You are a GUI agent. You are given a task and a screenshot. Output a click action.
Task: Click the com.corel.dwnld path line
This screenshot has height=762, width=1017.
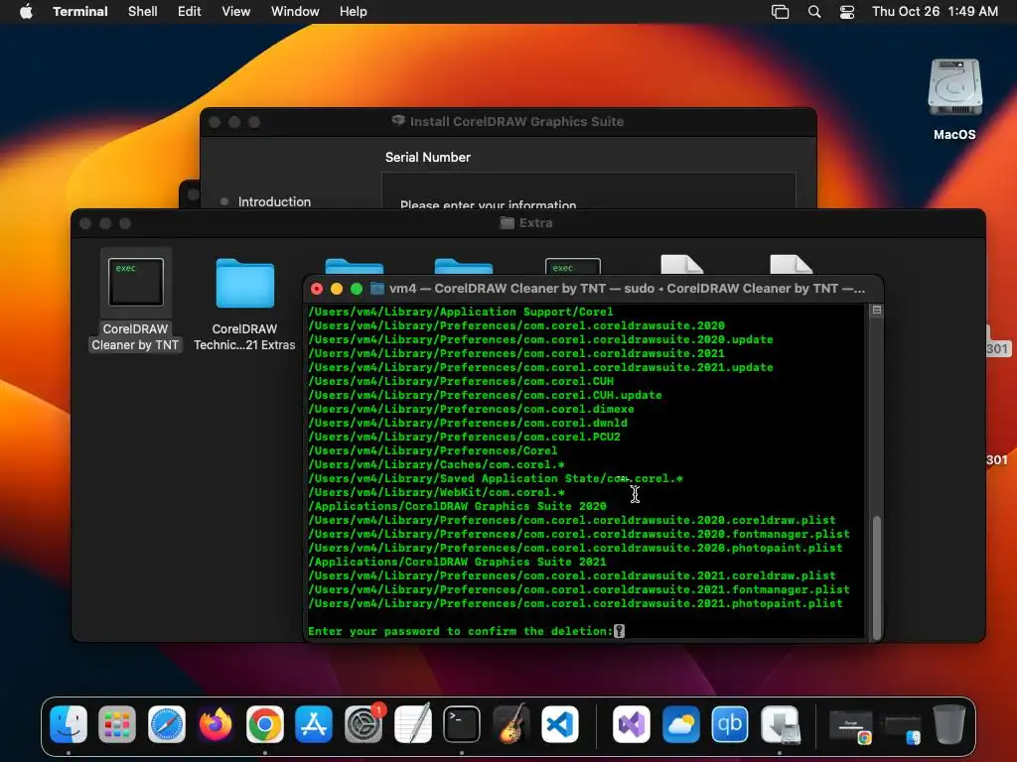click(468, 423)
